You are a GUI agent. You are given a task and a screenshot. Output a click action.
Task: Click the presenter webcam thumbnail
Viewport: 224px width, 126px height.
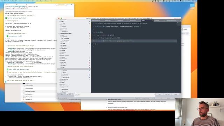(199, 112)
